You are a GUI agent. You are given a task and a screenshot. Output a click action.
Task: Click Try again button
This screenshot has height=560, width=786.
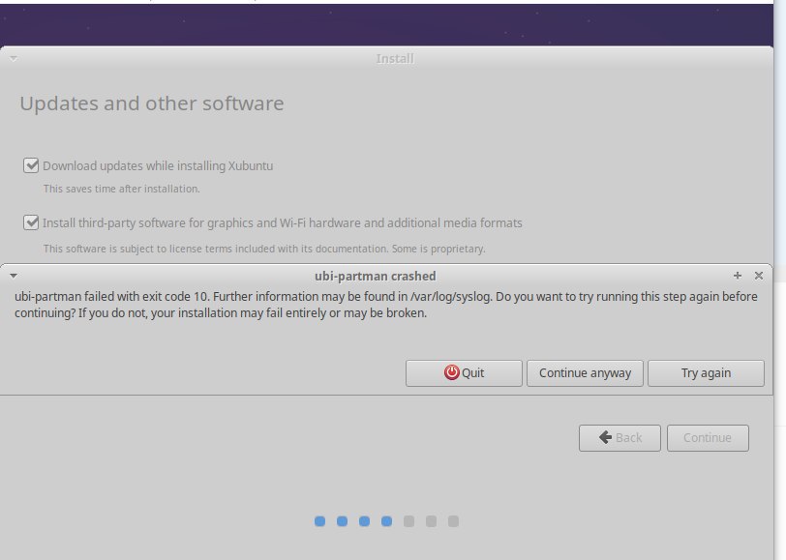706,373
